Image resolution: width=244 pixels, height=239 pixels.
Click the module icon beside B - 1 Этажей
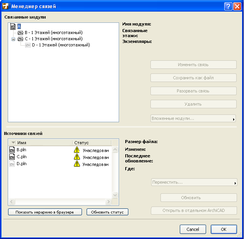(20, 33)
